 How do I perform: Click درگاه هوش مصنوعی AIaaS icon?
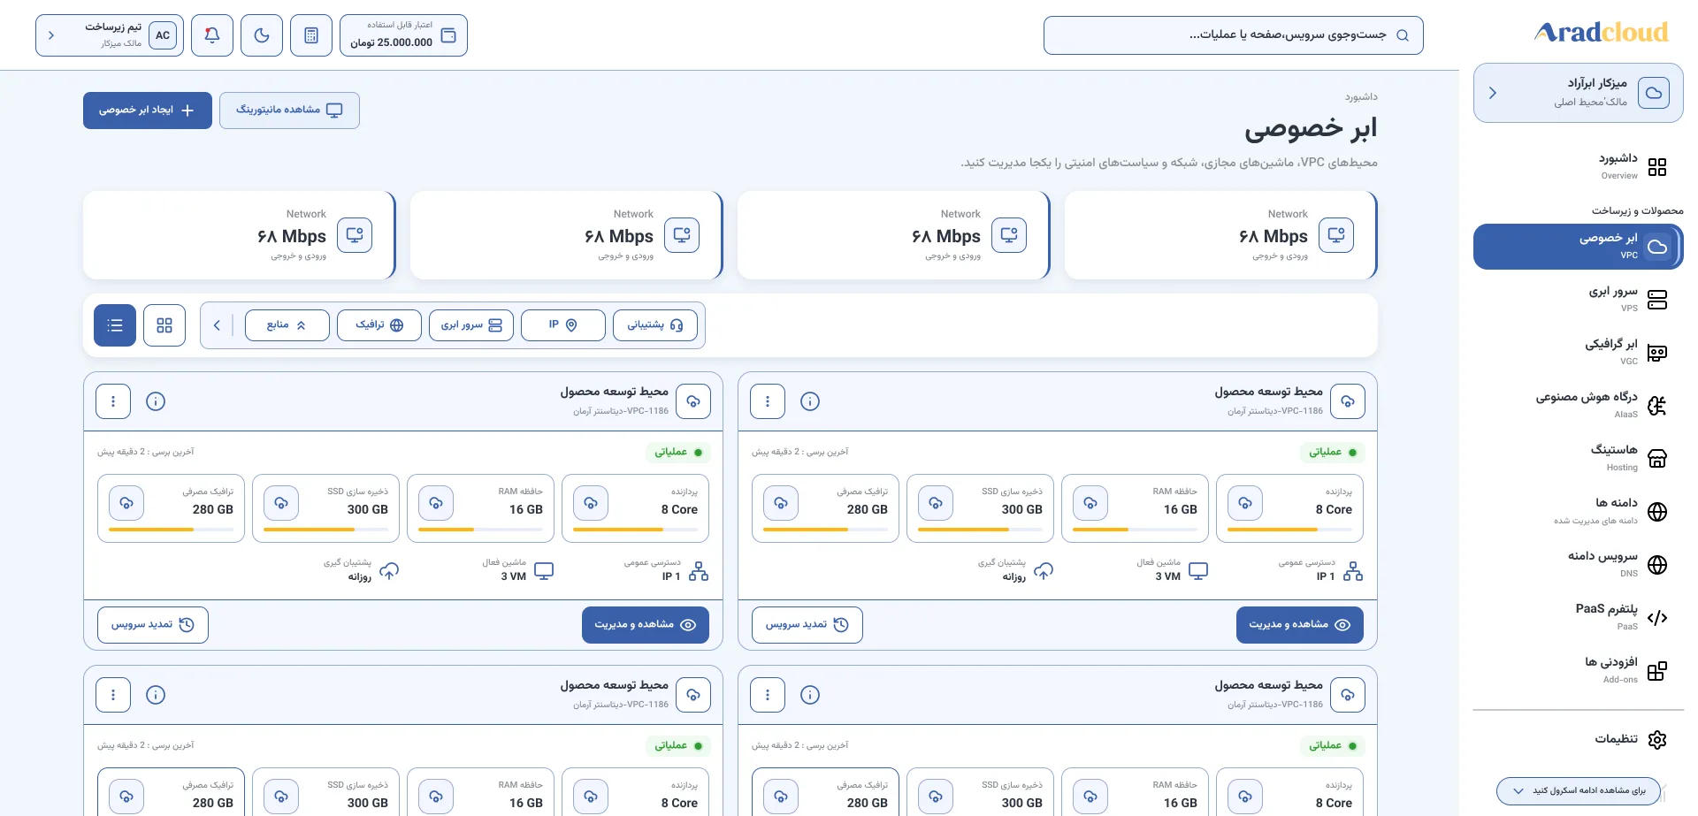(1657, 406)
